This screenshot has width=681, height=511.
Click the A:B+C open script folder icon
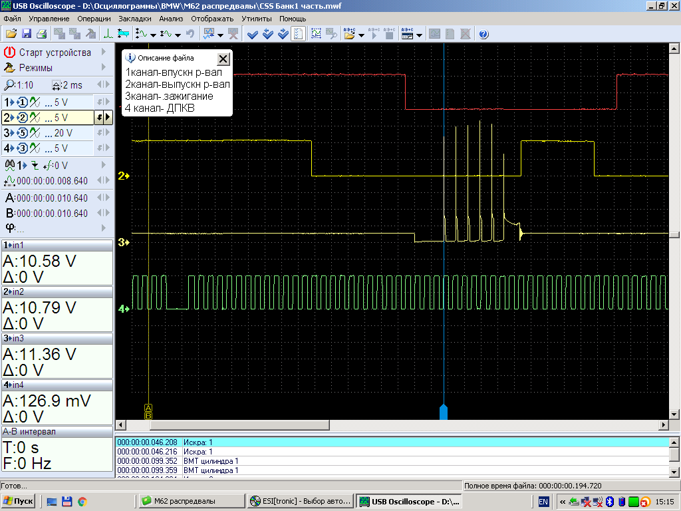pos(349,34)
